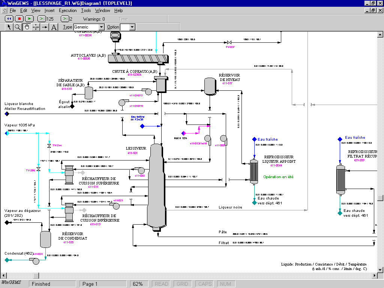Open the Option dropdown list
384x288 pixels.
tap(132, 27)
